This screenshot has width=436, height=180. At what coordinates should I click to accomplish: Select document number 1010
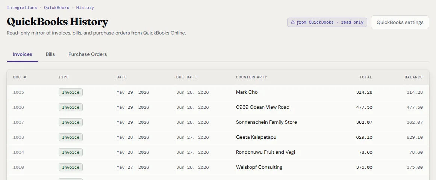pos(18,167)
